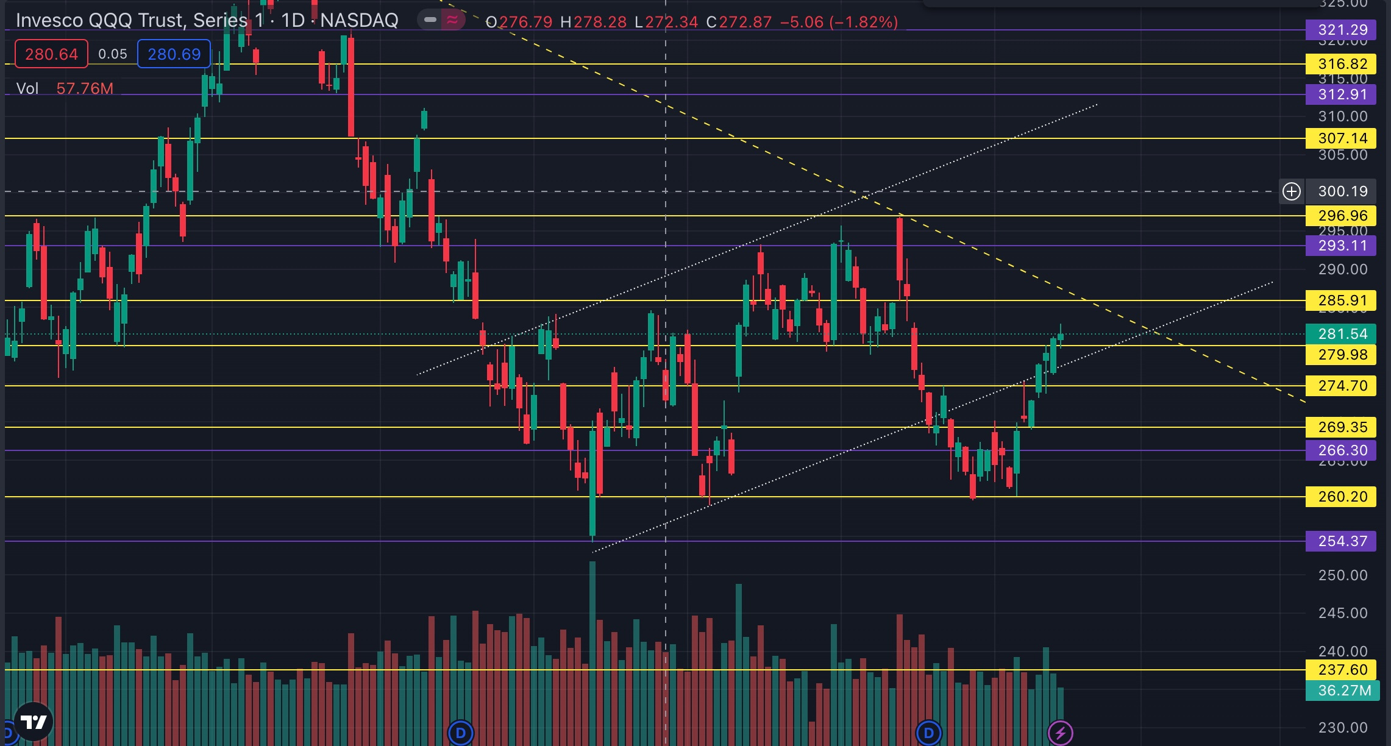Viewport: 1391px width, 746px height.
Task: Toggle the gray dash market-status pill
Action: (430, 20)
